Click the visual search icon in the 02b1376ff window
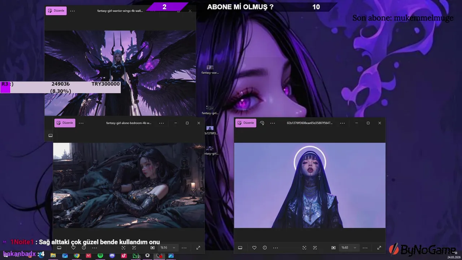 [304, 248]
